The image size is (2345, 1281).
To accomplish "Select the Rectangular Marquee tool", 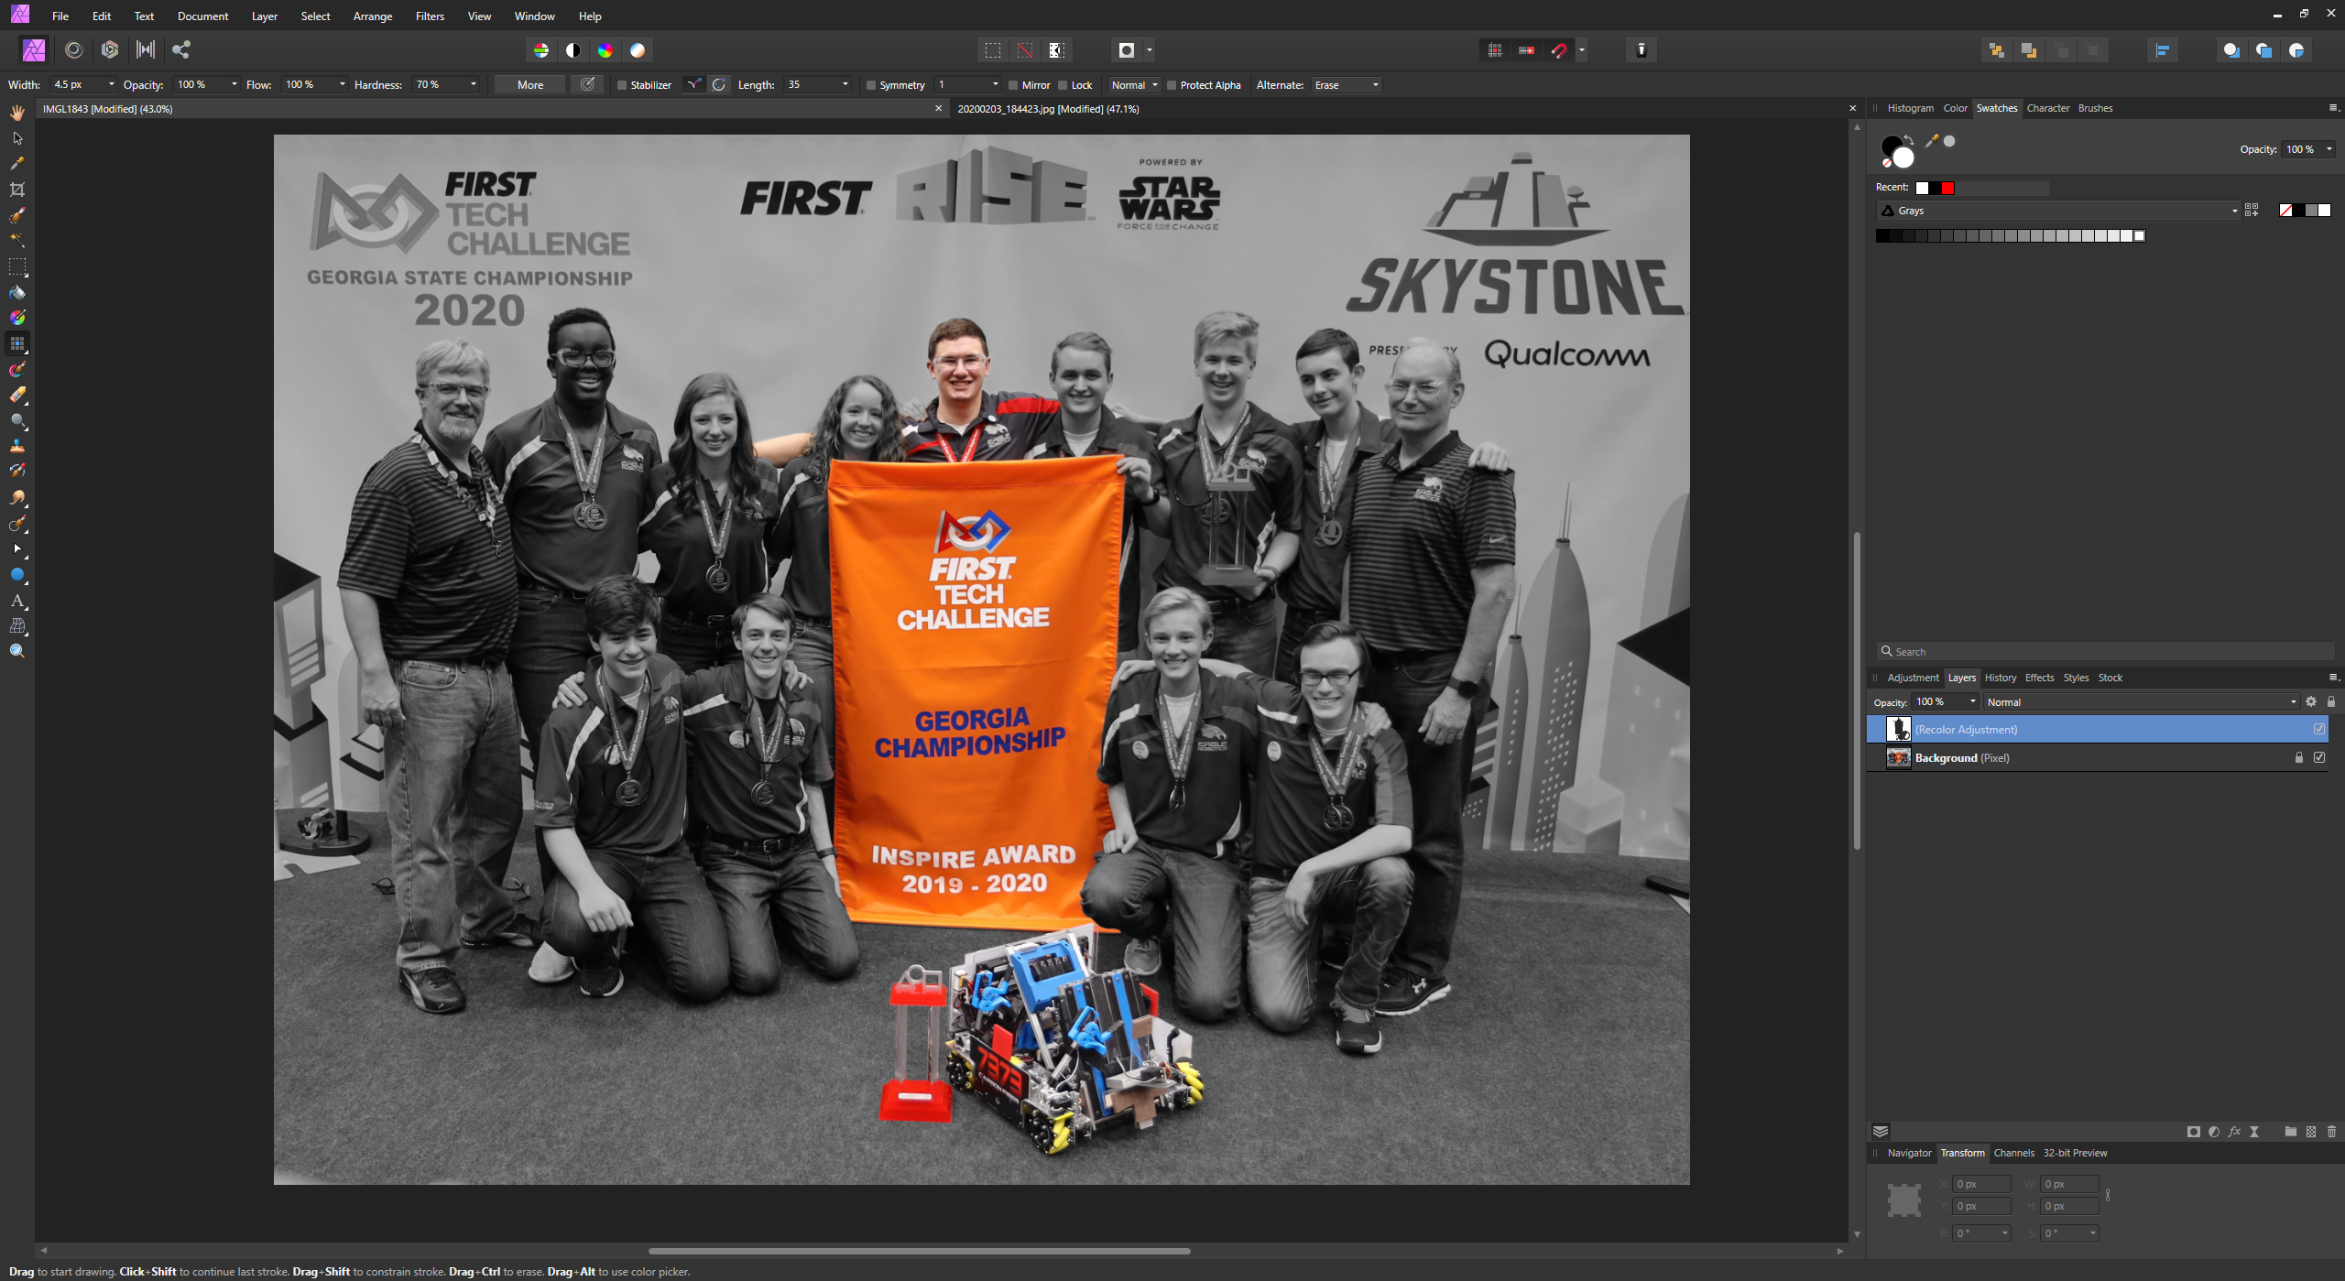I will click(17, 266).
